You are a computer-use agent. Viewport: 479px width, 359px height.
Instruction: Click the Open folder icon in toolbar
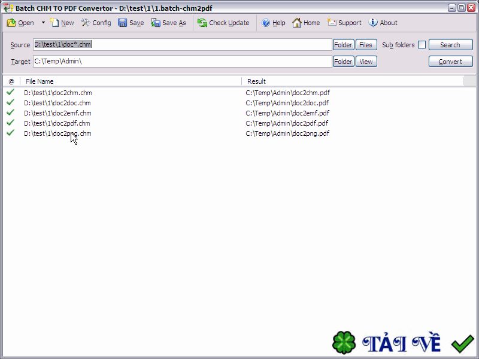(11, 23)
